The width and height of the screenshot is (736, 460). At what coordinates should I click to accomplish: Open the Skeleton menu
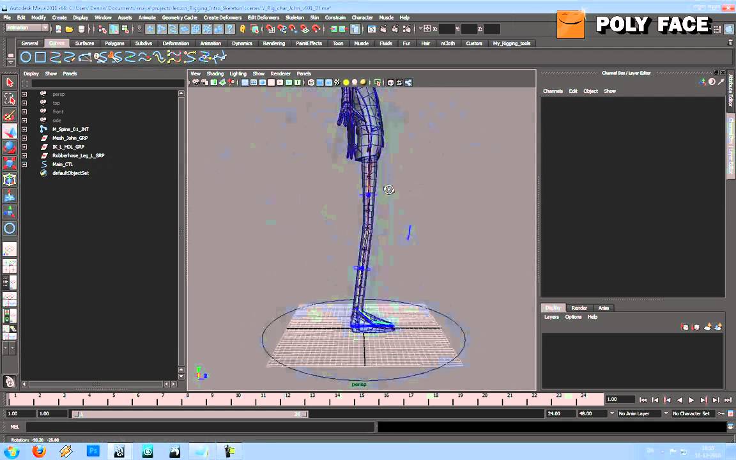(x=295, y=17)
